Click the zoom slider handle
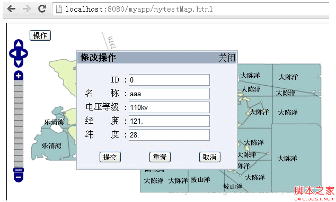 click(19, 170)
